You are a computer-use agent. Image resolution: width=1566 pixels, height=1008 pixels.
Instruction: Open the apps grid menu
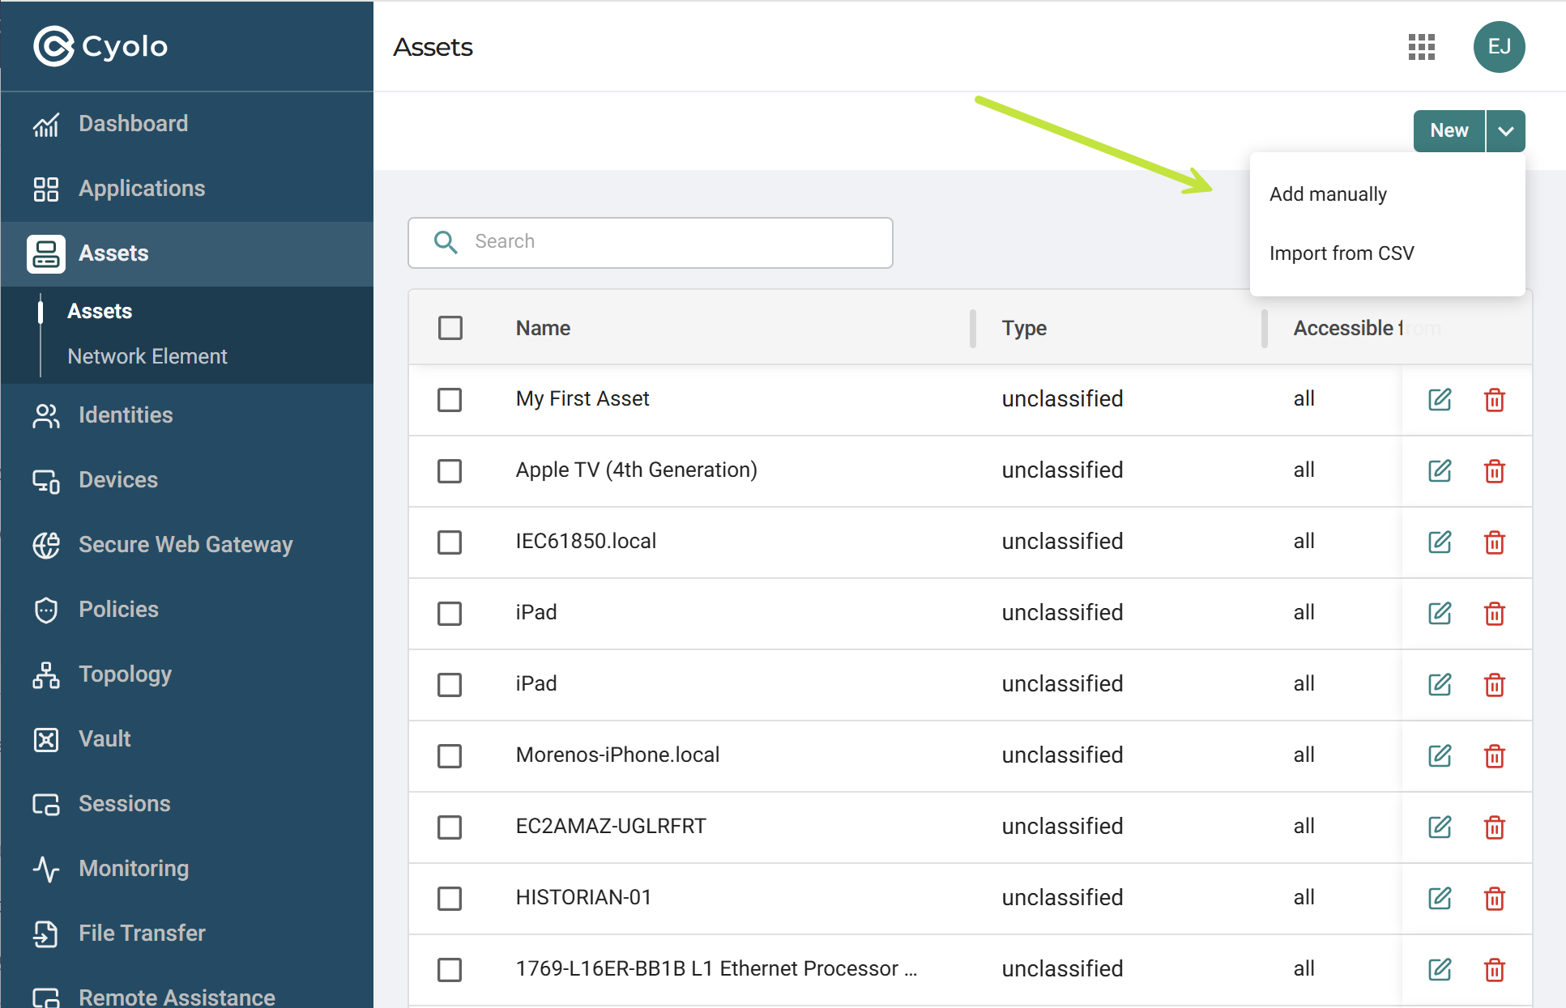pyautogui.click(x=1421, y=47)
